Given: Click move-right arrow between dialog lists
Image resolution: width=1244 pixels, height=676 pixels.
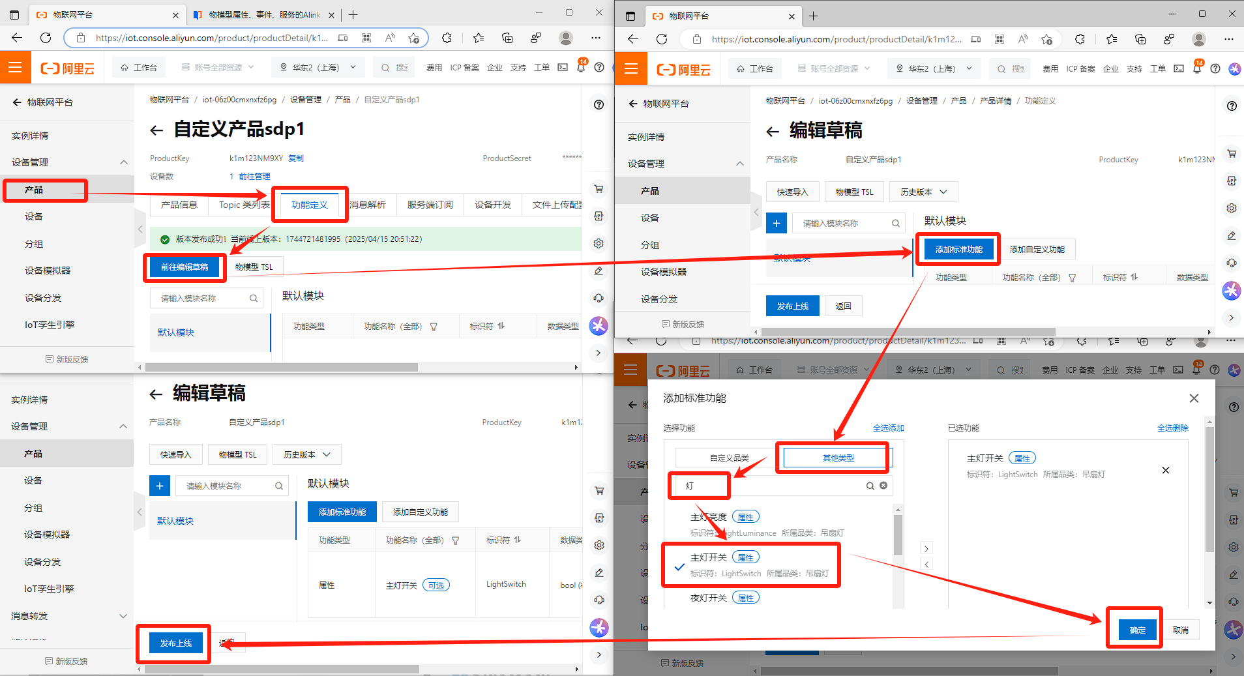Looking at the screenshot, I should click(x=926, y=549).
